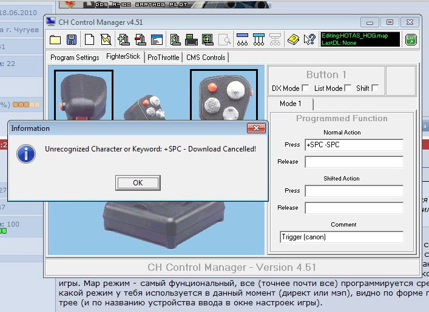Screen dimensions: 429x312
Task: Select the FighterStick tab
Action: point(123,56)
